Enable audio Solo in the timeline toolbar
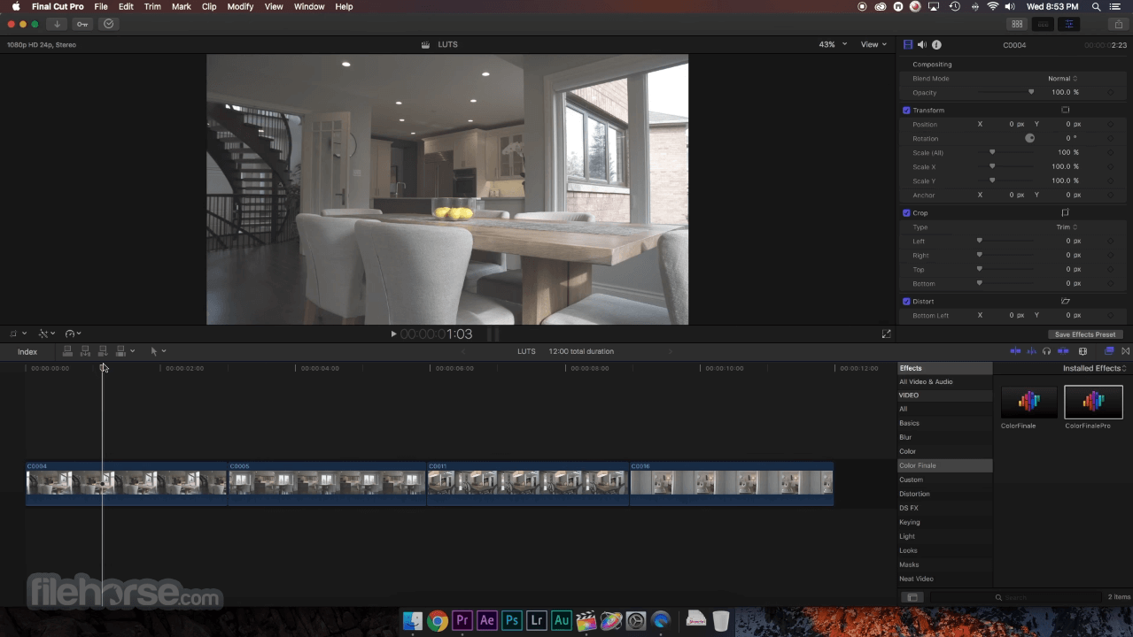1133x637 pixels. 1046,351
